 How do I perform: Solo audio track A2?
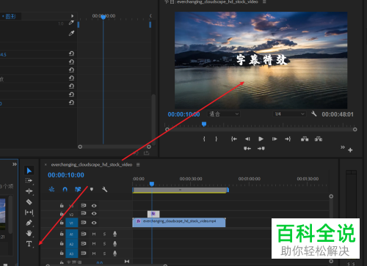[x=104, y=244]
